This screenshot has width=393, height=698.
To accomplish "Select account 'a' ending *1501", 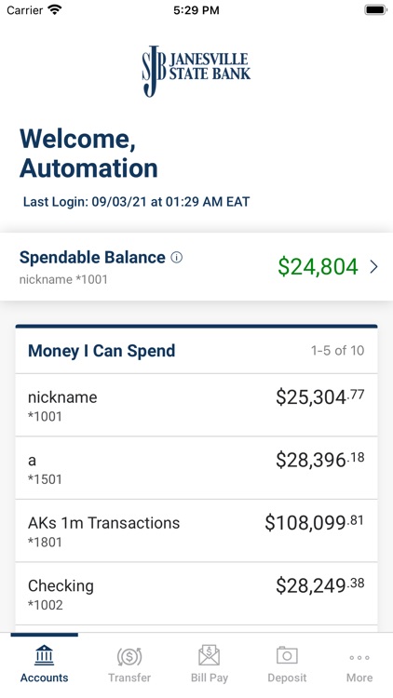I will tap(196, 468).
